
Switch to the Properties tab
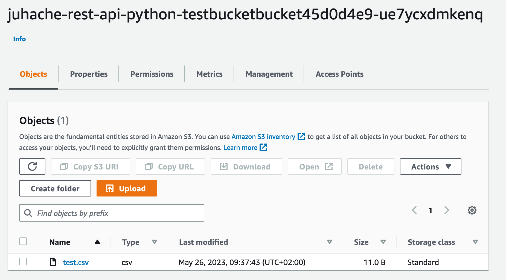click(x=89, y=74)
